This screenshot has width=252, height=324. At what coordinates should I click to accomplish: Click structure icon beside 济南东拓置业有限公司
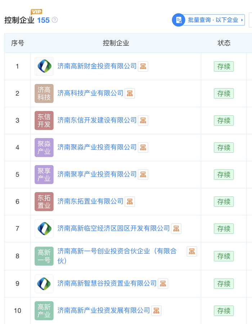(x=130, y=201)
